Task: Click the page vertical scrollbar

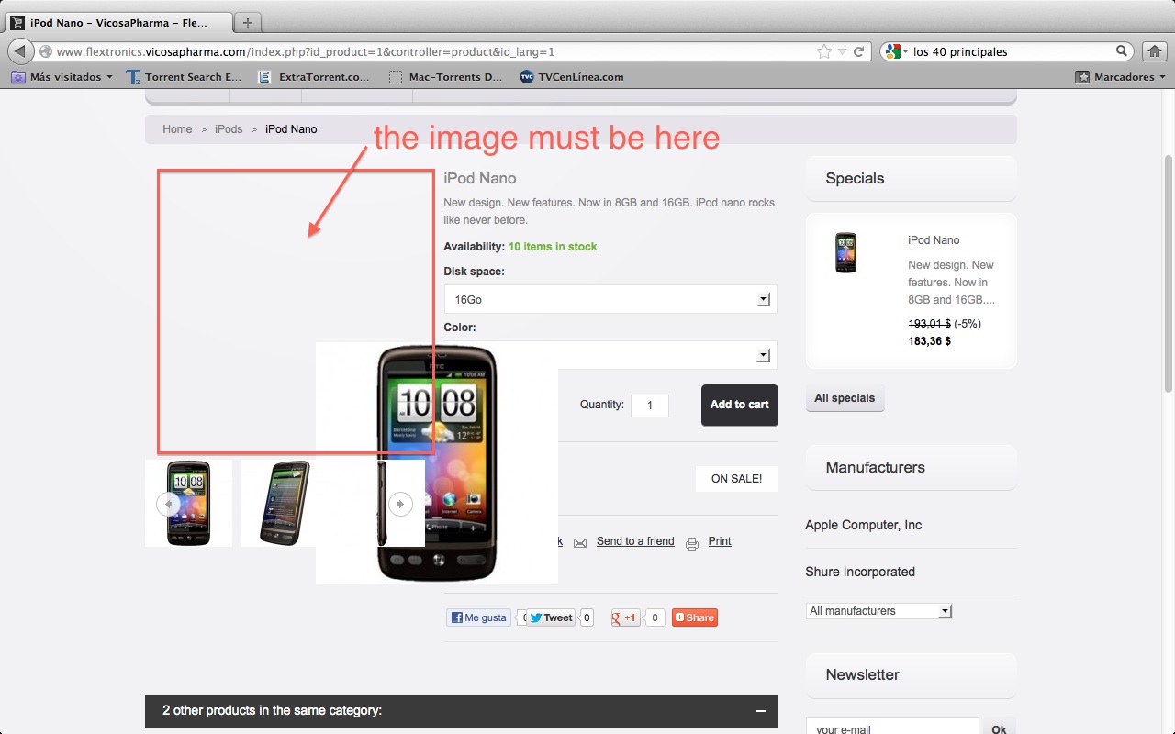Action: 1169,275
